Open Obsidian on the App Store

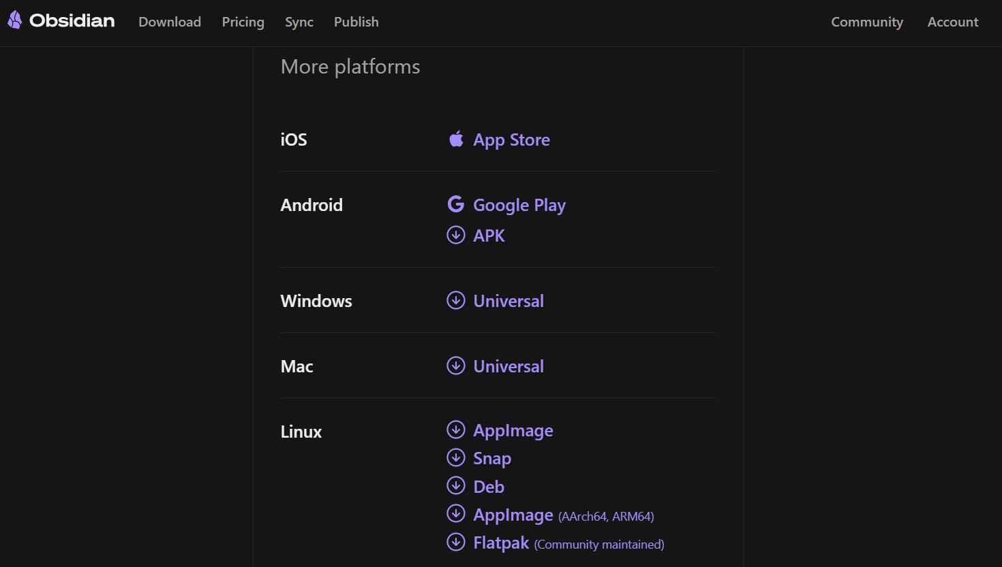click(511, 140)
